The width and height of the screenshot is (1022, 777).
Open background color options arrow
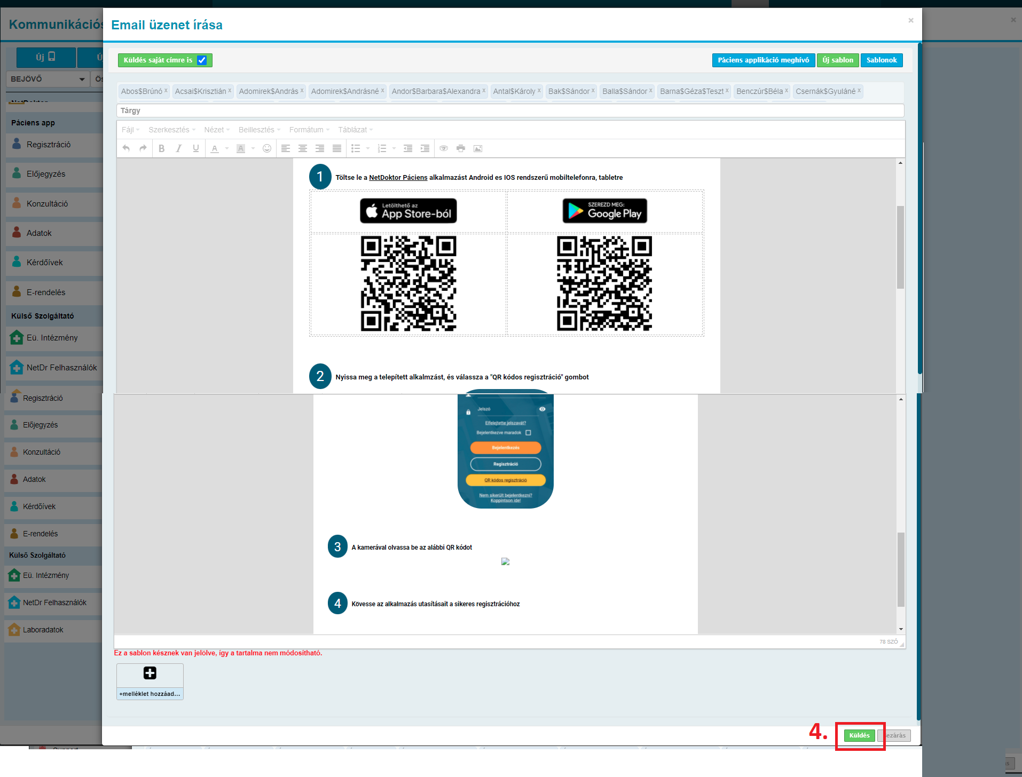coord(253,148)
